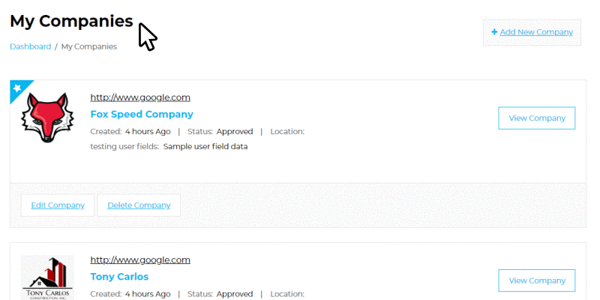Choose Delete Company for Fox Speed Company
This screenshot has height=300, width=600.
[139, 205]
